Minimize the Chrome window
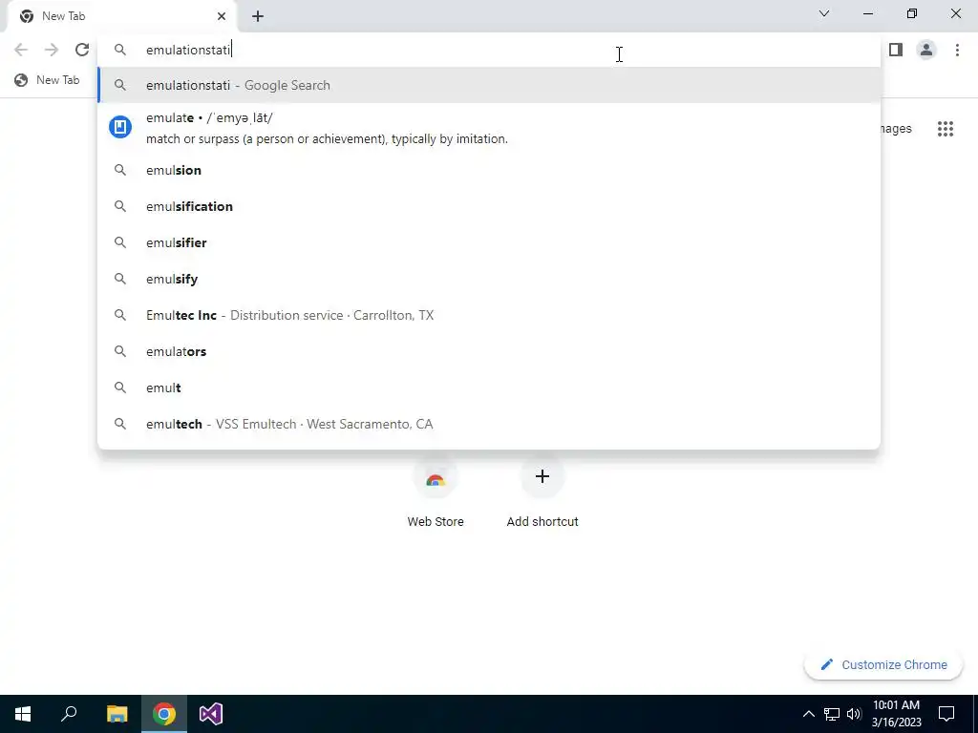The height and width of the screenshot is (733, 978). (x=867, y=13)
